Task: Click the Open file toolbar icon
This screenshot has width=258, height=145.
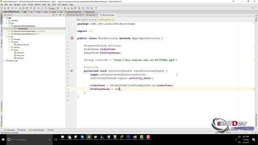Action: tap(2, 8)
